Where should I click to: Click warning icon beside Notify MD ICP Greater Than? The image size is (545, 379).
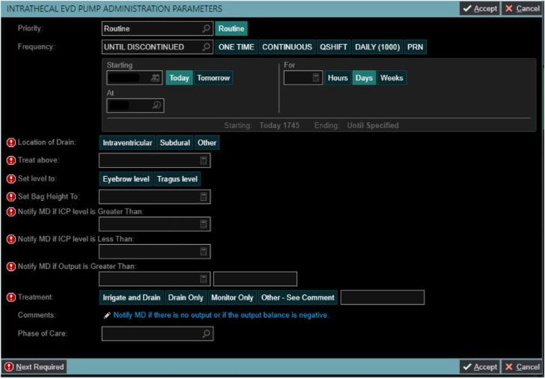point(11,212)
